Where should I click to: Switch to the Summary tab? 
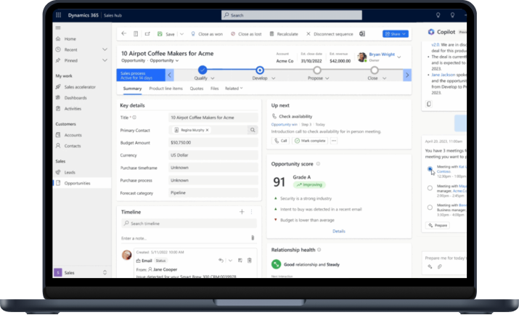132,89
